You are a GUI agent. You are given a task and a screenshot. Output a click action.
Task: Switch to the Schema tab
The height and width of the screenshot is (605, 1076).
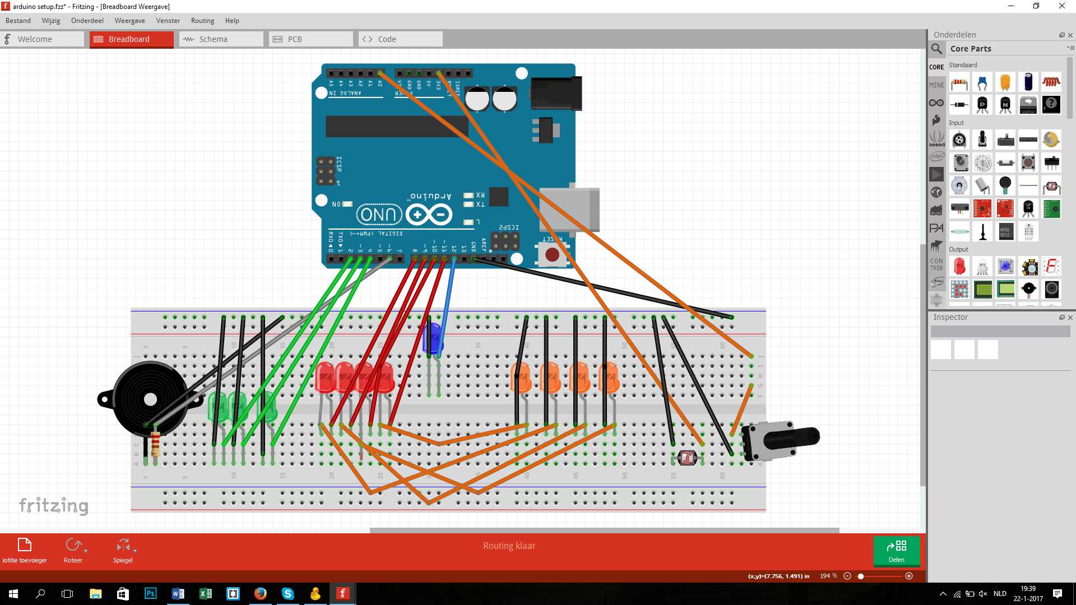[214, 39]
